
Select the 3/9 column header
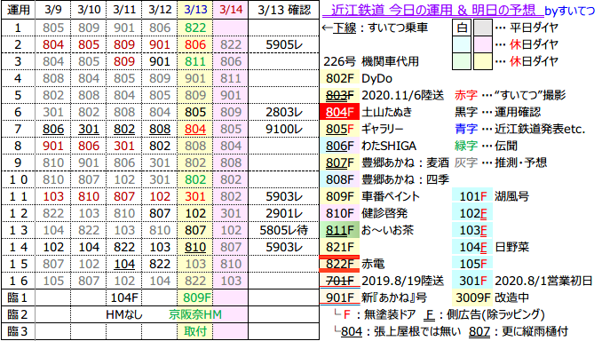[53, 10]
